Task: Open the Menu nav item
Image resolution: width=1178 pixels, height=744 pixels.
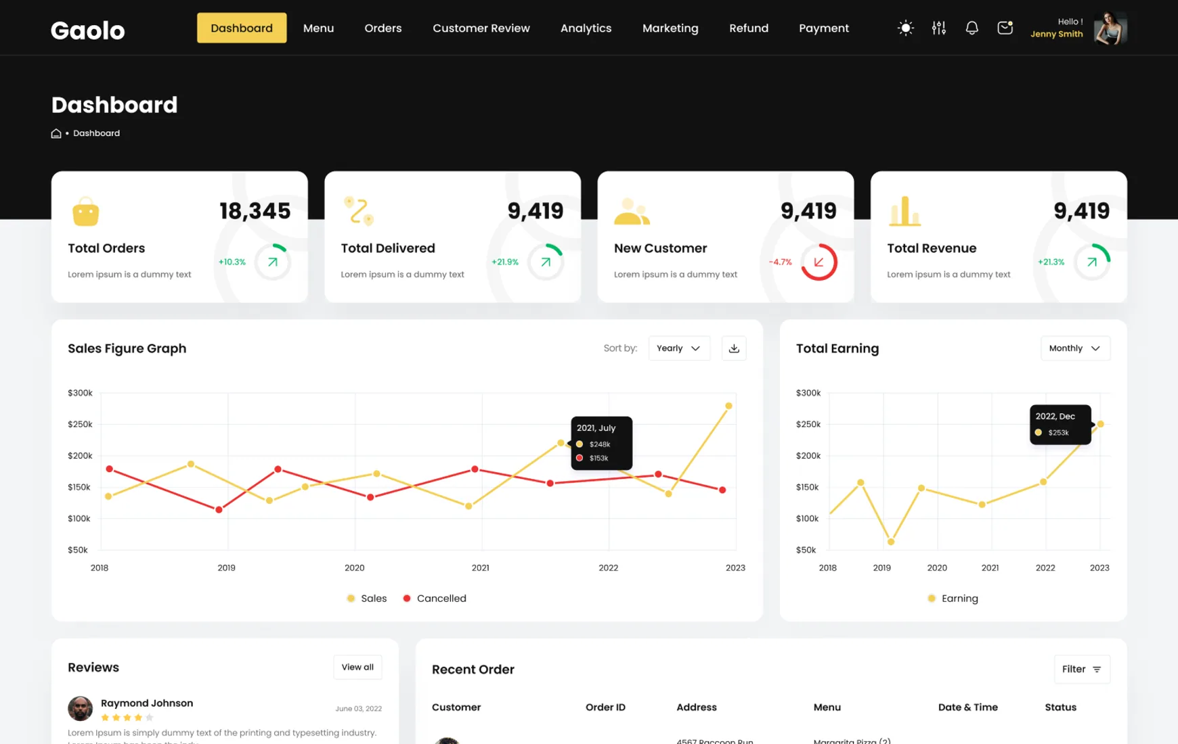Action: coord(318,28)
